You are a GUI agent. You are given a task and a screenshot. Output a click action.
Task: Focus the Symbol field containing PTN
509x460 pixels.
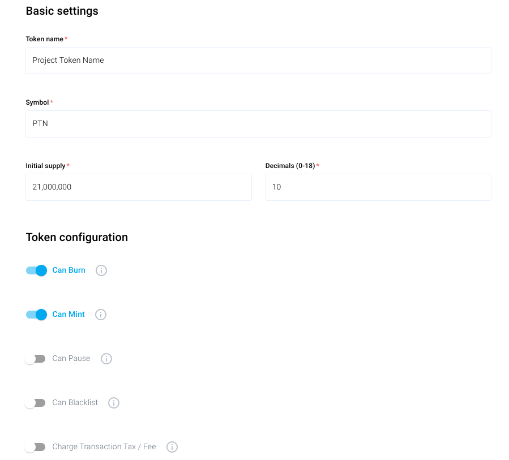click(x=258, y=124)
